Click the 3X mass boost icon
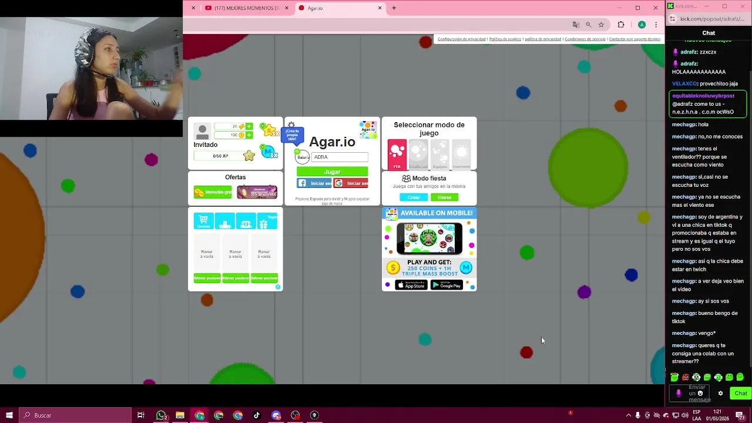Image resolution: width=752 pixels, height=423 pixels. point(268,152)
